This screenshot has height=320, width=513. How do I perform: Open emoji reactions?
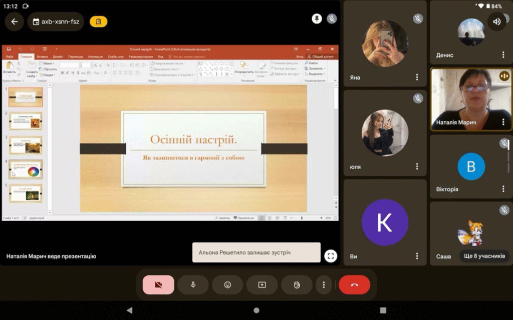point(227,284)
